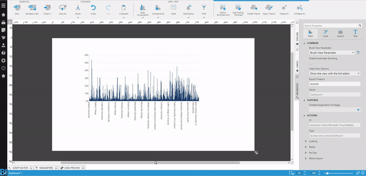Select the Text properties tab
366x176 pixels.
pyautogui.click(x=355, y=33)
